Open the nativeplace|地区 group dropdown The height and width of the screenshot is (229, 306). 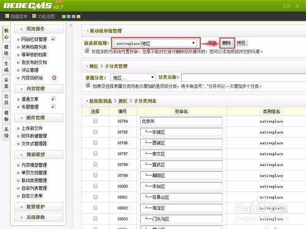click(155, 43)
